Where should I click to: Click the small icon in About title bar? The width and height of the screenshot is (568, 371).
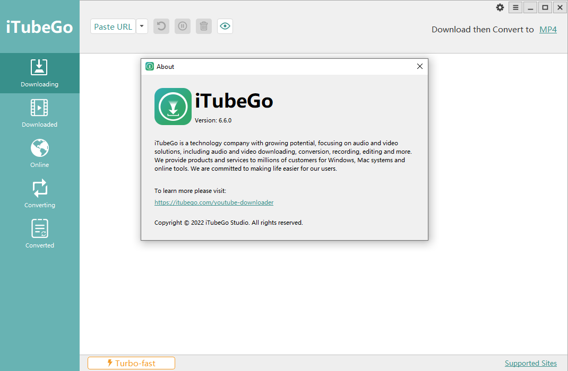150,67
